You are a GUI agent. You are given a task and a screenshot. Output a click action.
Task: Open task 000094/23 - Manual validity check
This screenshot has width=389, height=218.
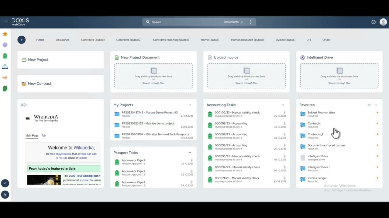point(246,168)
